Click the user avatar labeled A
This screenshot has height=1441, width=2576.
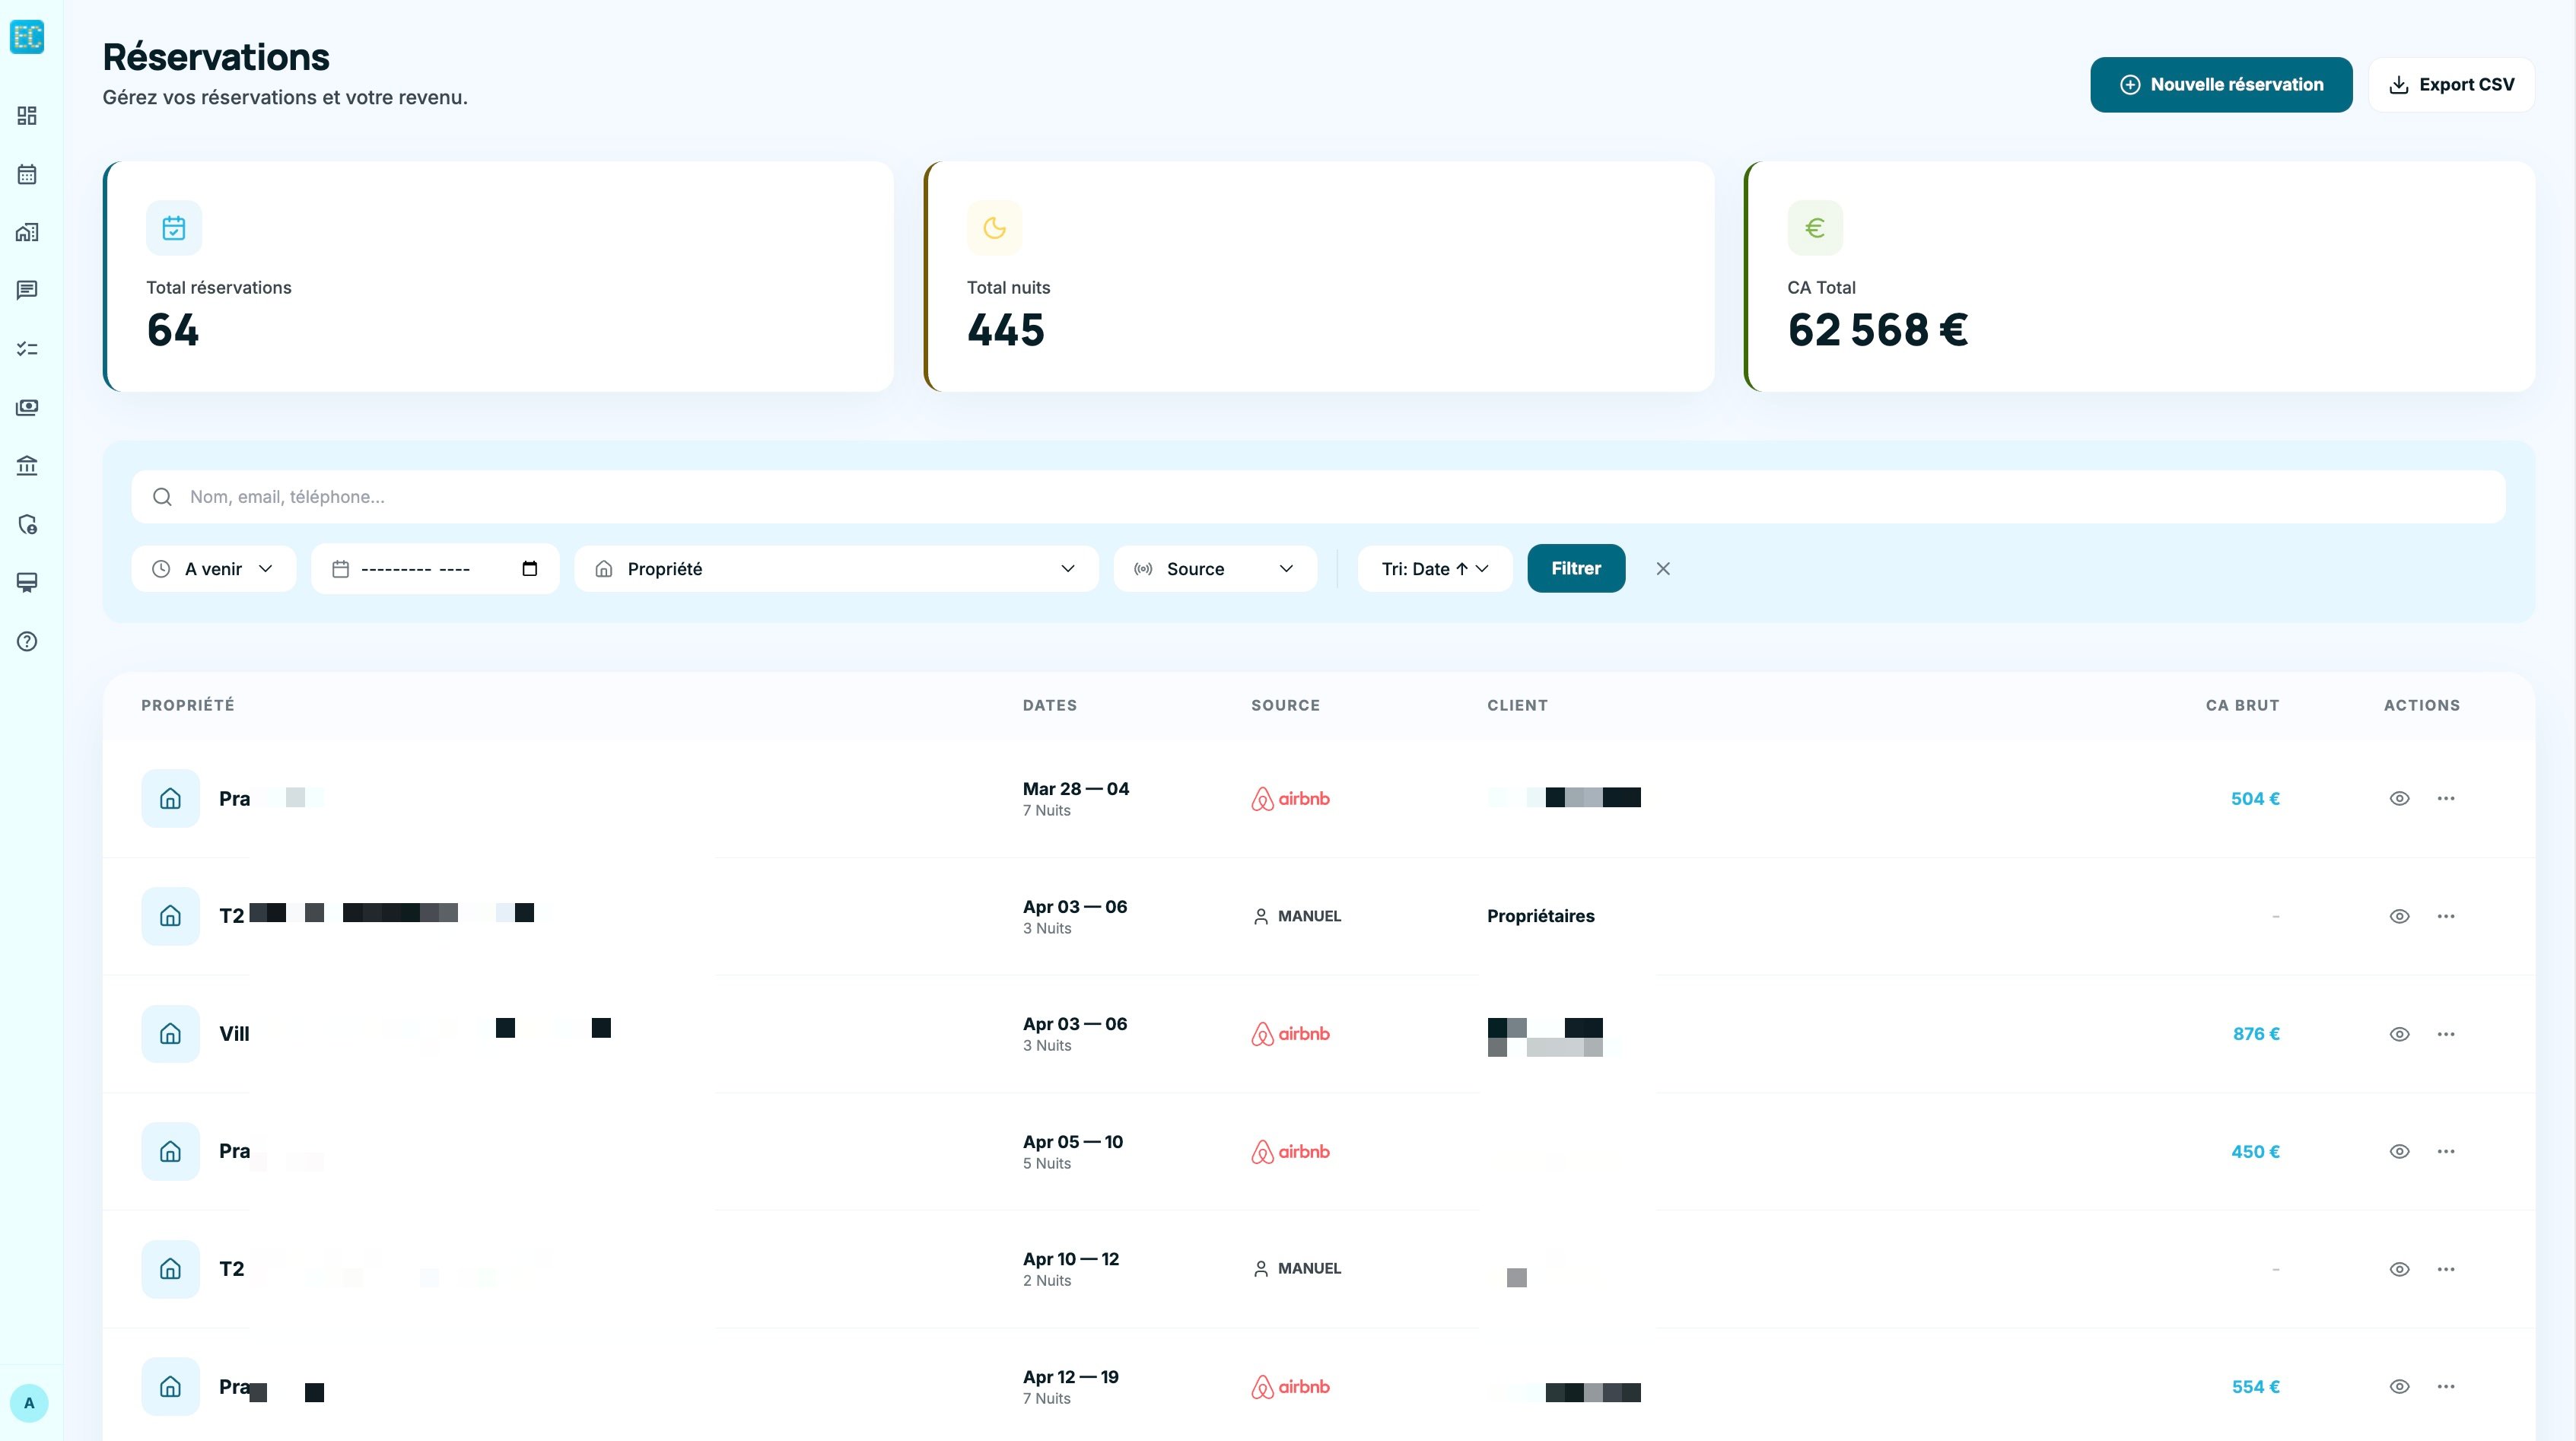(x=29, y=1402)
